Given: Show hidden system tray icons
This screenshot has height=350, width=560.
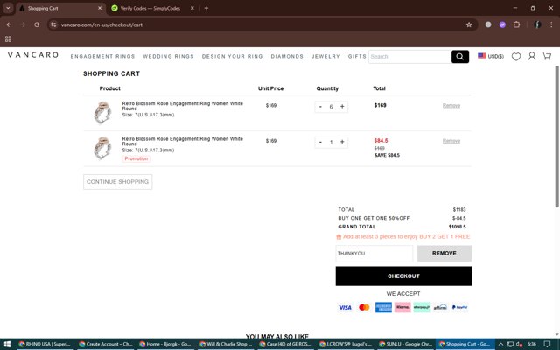Looking at the screenshot, I should [x=500, y=344].
